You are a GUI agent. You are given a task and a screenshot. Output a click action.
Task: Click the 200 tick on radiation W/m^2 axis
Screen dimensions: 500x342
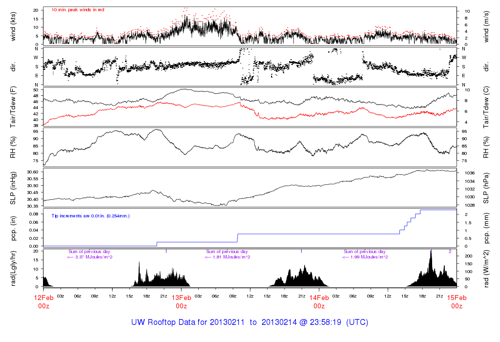click(x=468, y=256)
